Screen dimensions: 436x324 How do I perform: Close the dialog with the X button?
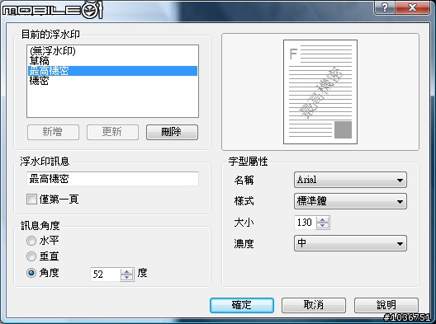[412, 7]
